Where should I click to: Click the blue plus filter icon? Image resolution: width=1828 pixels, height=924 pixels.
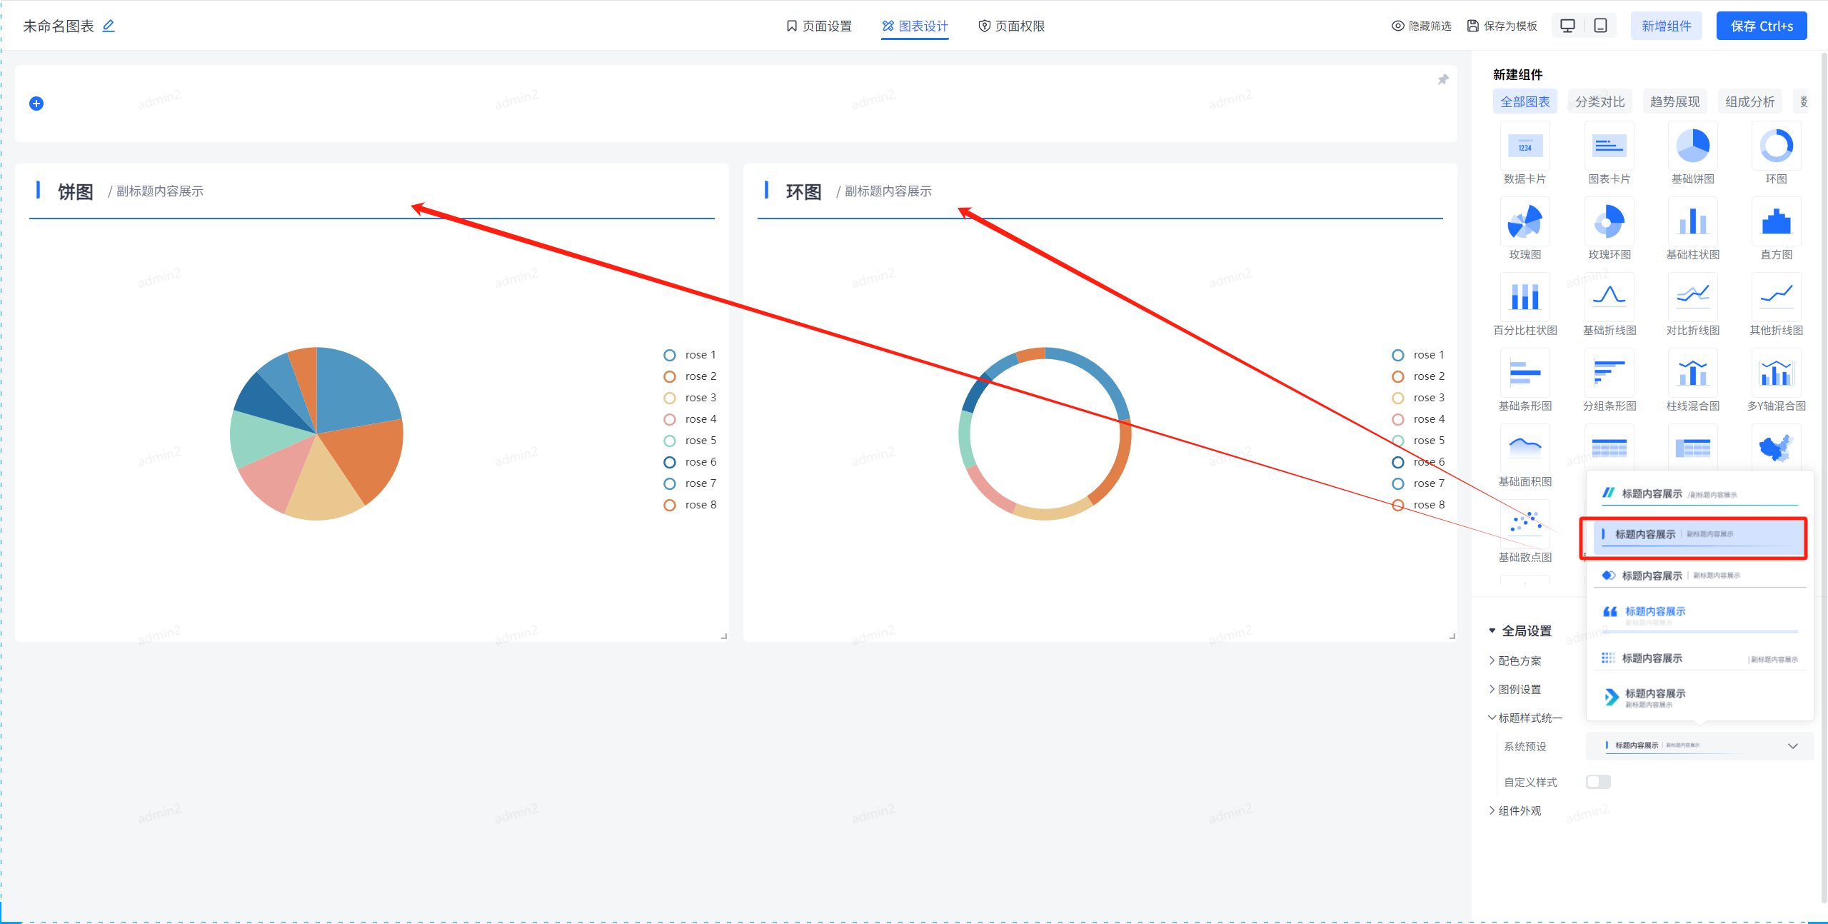[x=36, y=104]
